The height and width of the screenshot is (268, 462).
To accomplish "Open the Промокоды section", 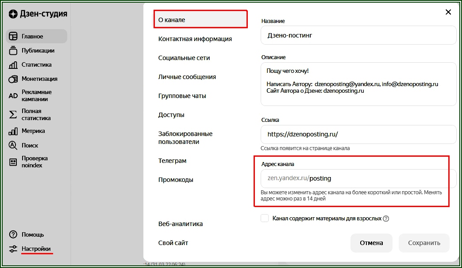I will 176,180.
